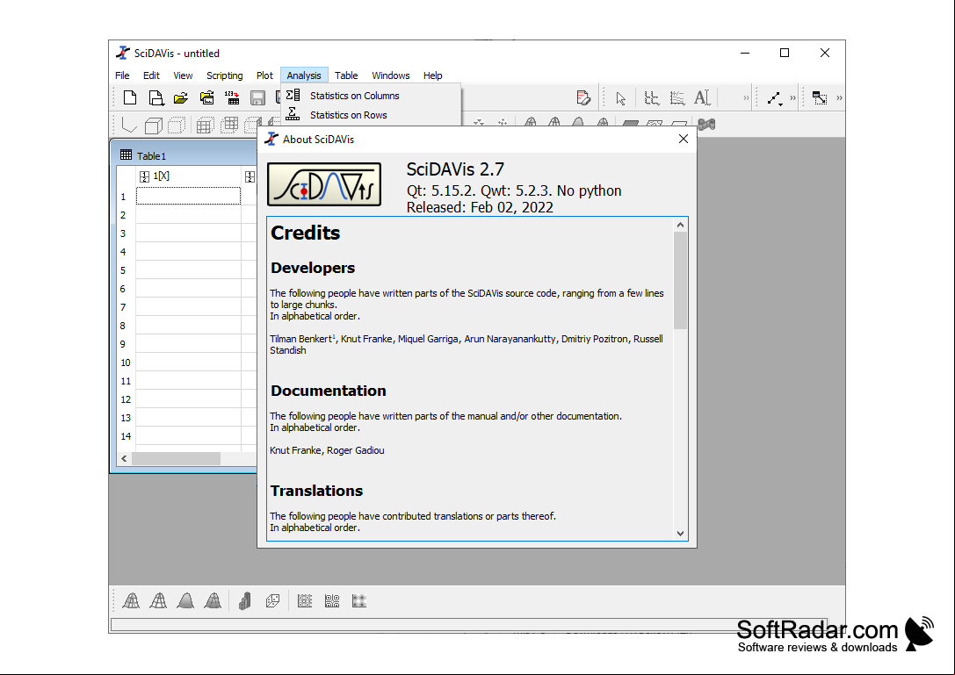Click the first wireframe surface icon in bottom toolbar
955x675 pixels.
click(x=131, y=601)
